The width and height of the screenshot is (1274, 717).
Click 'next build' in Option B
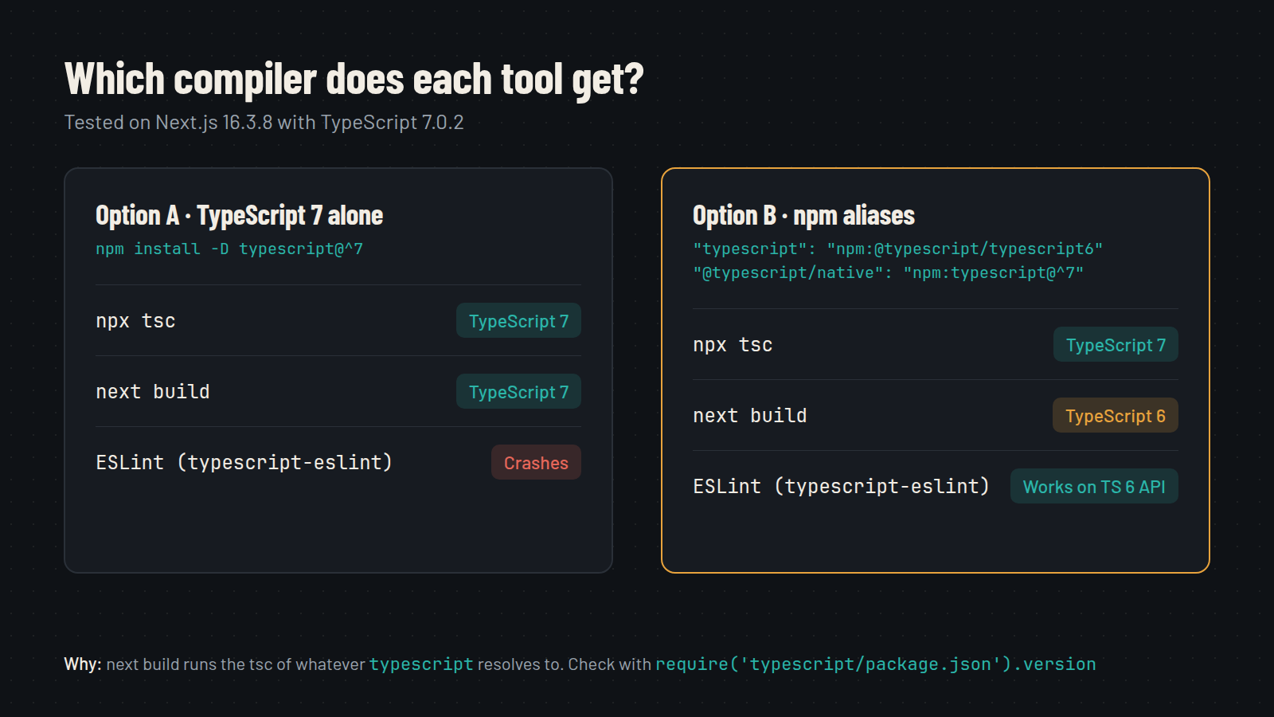click(750, 416)
